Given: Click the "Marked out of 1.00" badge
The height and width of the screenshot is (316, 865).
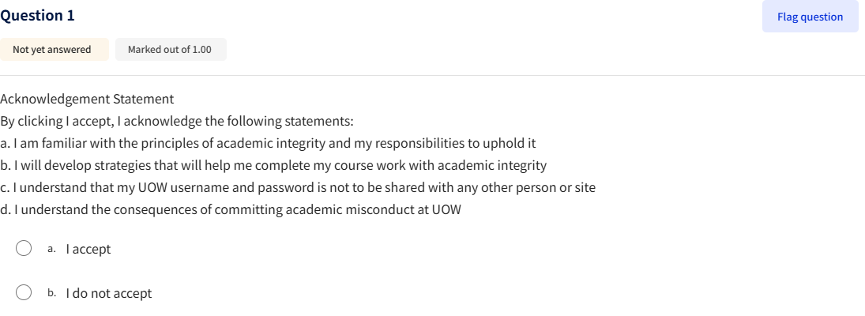Looking at the screenshot, I should tap(170, 50).
